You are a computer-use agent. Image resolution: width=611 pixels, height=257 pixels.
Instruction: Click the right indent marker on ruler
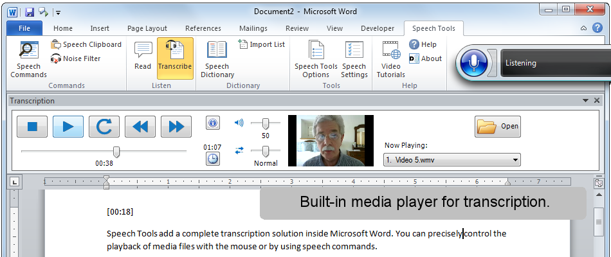(507, 182)
